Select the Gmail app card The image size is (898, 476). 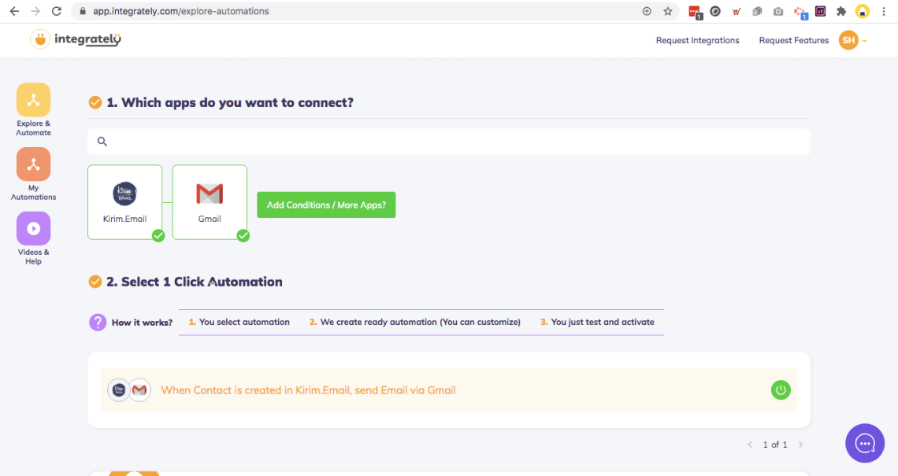210,202
